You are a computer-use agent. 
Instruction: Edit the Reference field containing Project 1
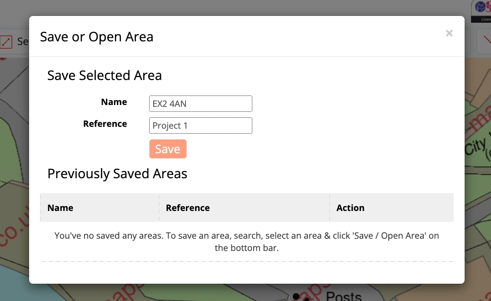200,125
